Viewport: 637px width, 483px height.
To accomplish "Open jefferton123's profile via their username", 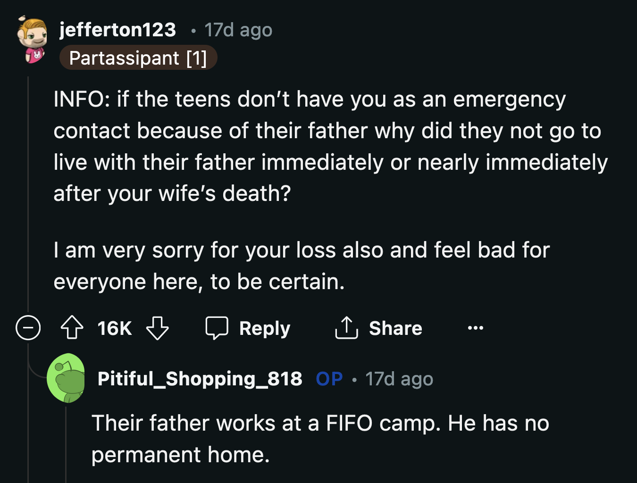I will point(117,29).
